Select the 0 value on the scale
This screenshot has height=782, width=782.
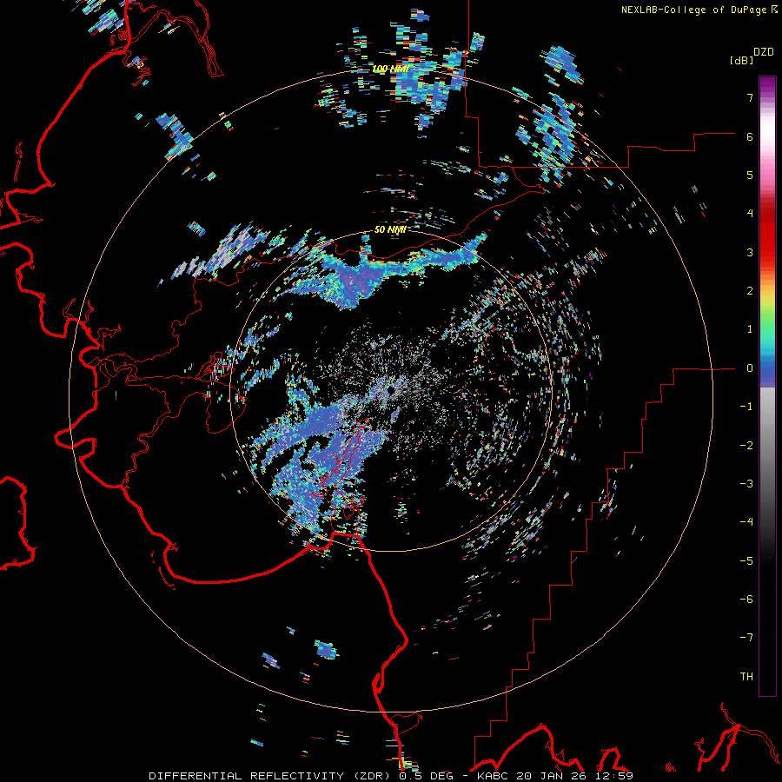[750, 368]
